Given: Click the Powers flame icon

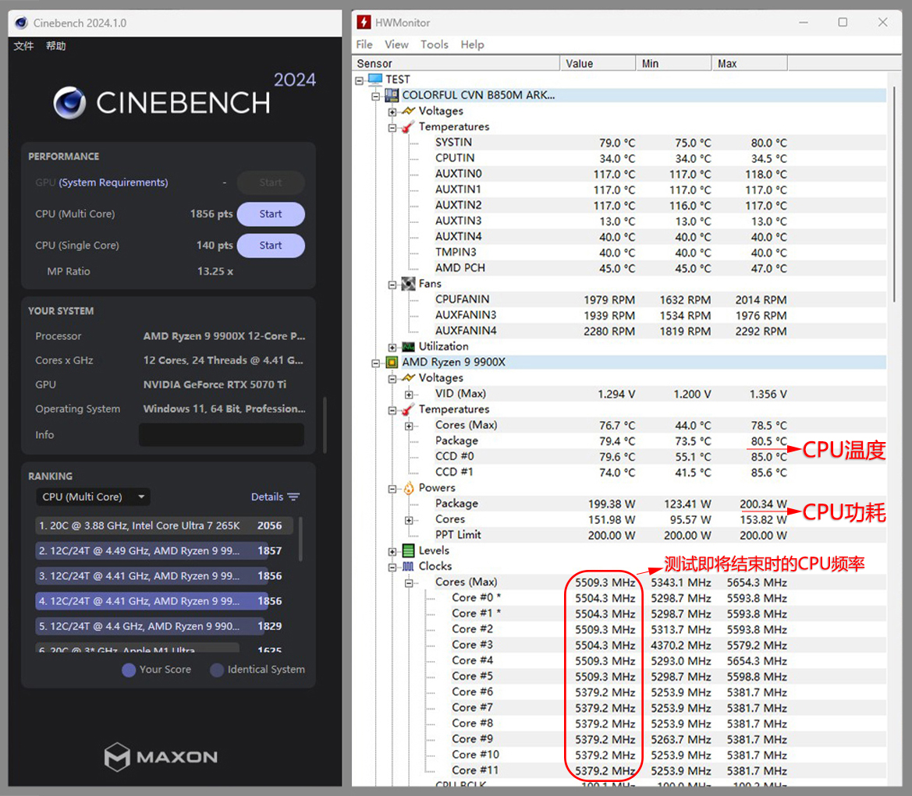Looking at the screenshot, I should pos(409,488).
